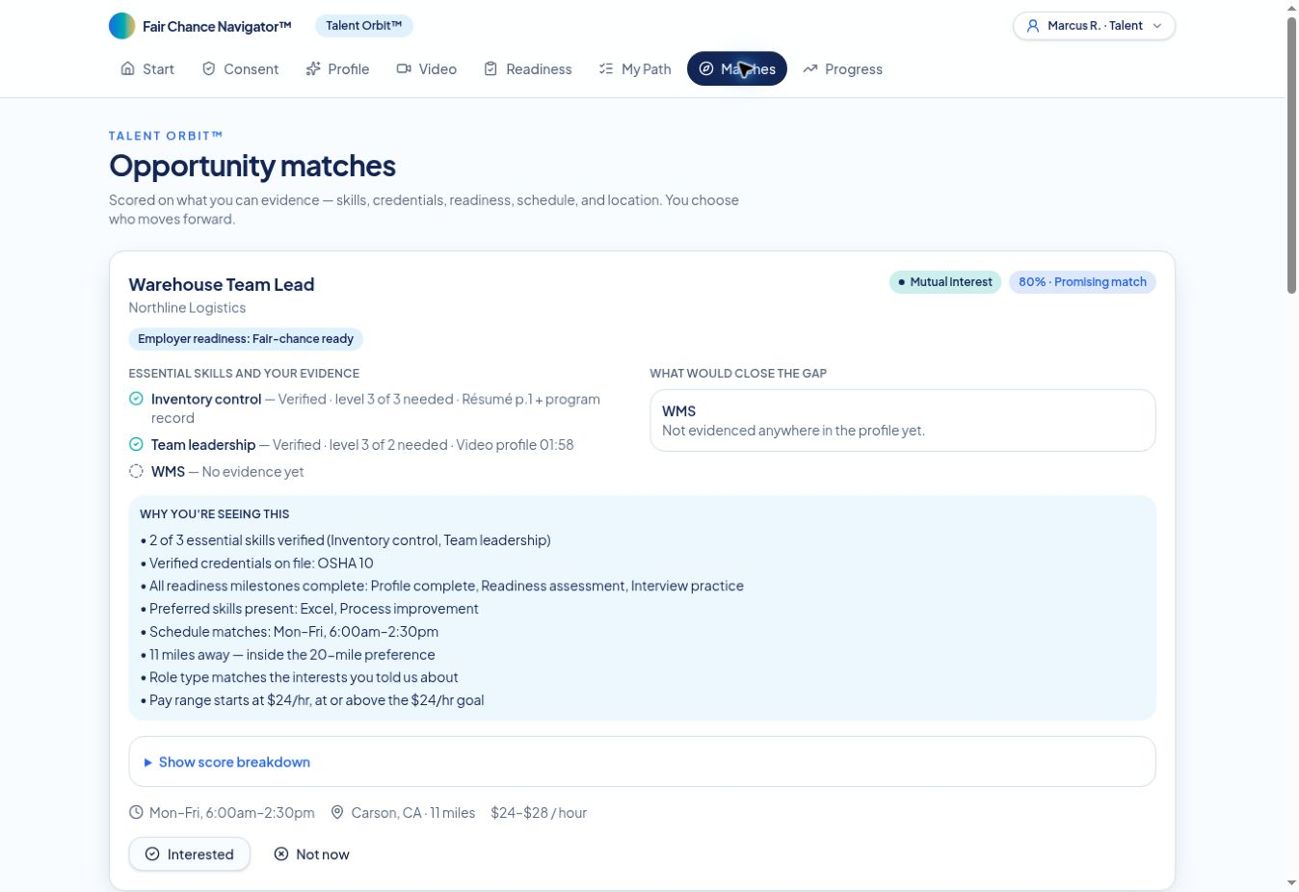Select the Readiness tab
The image size is (1299, 892).
528,68
